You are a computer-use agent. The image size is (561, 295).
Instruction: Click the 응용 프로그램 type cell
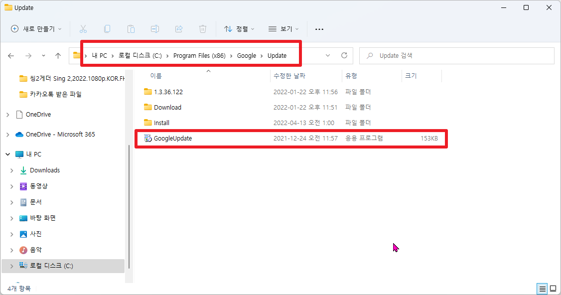pos(364,138)
